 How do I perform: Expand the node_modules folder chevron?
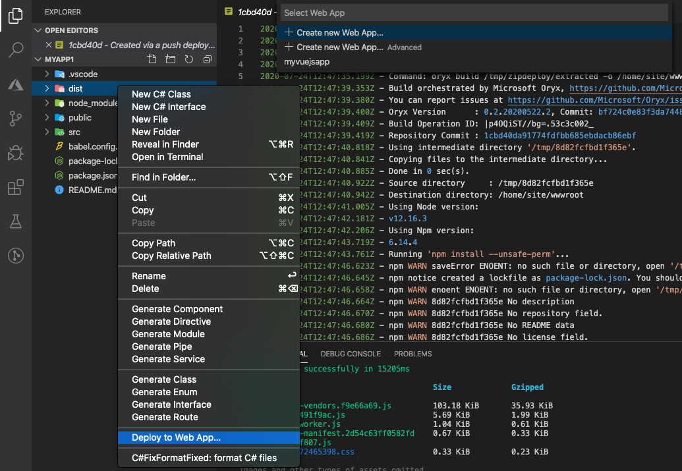[x=47, y=103]
